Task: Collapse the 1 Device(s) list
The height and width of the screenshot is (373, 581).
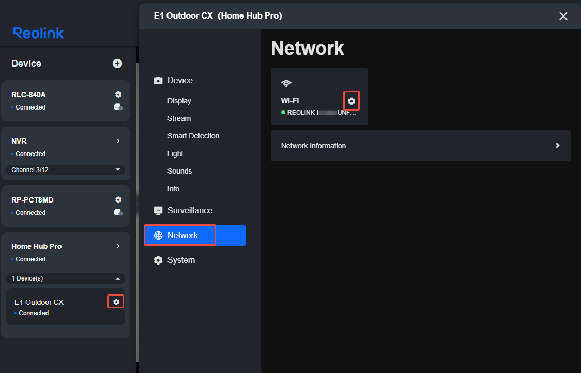Action: click(66, 278)
